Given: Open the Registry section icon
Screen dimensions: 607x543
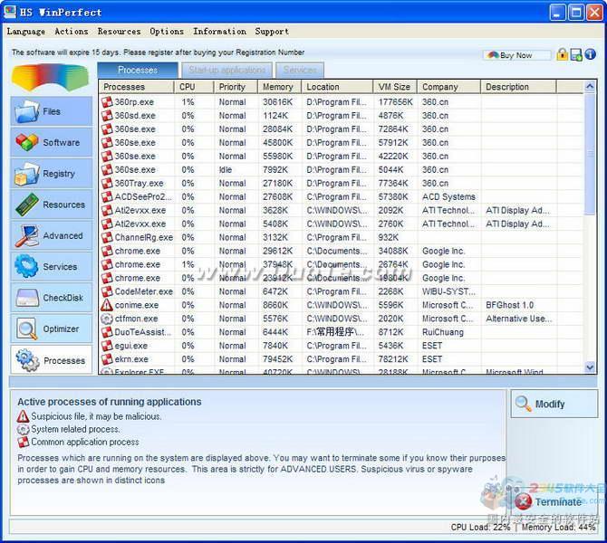Looking at the screenshot, I should (26, 174).
